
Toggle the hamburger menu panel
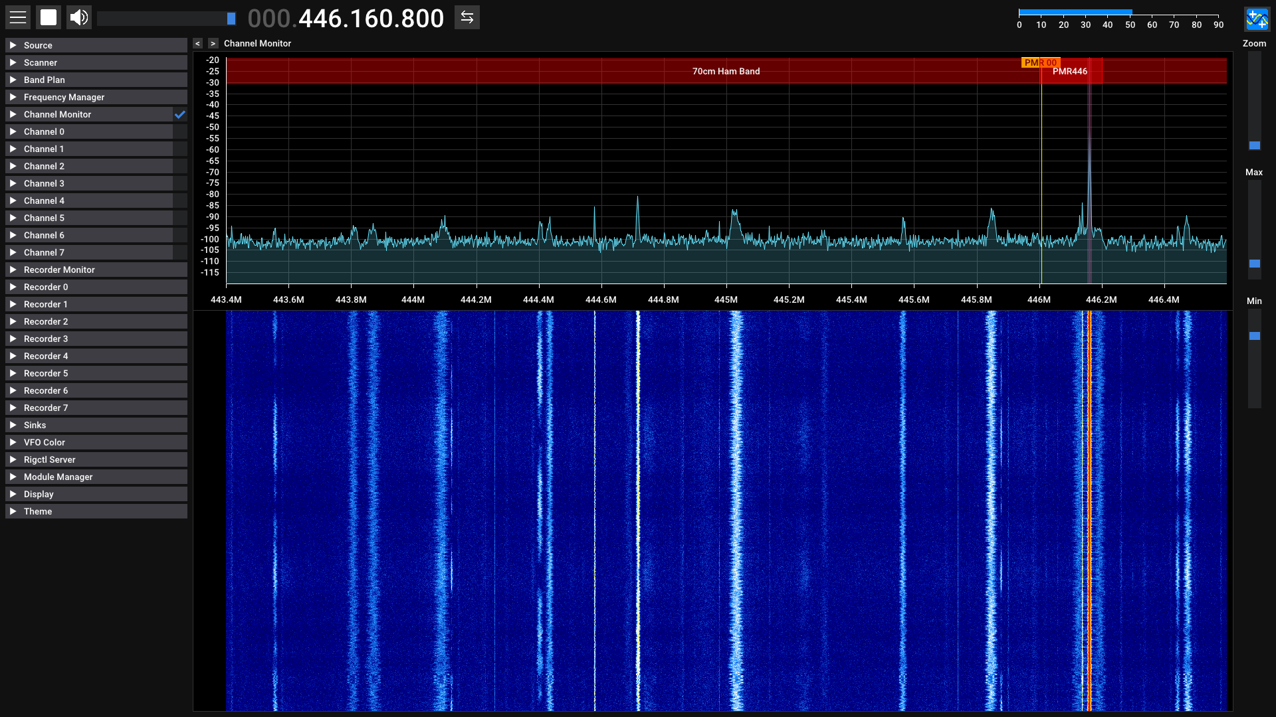pos(18,17)
